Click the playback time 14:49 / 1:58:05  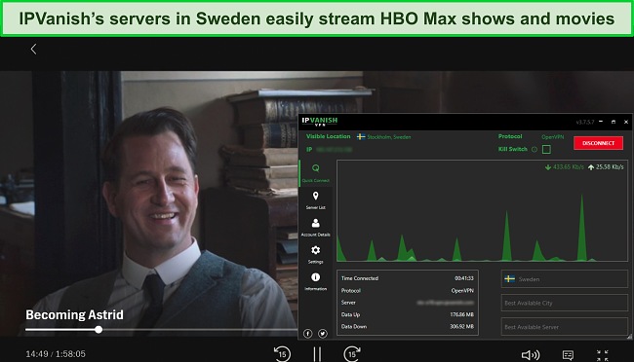tap(56, 354)
